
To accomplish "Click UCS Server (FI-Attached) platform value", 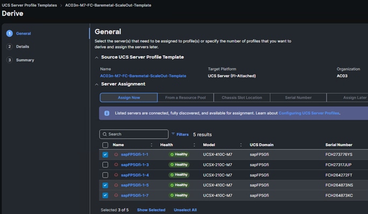I will point(232,76).
